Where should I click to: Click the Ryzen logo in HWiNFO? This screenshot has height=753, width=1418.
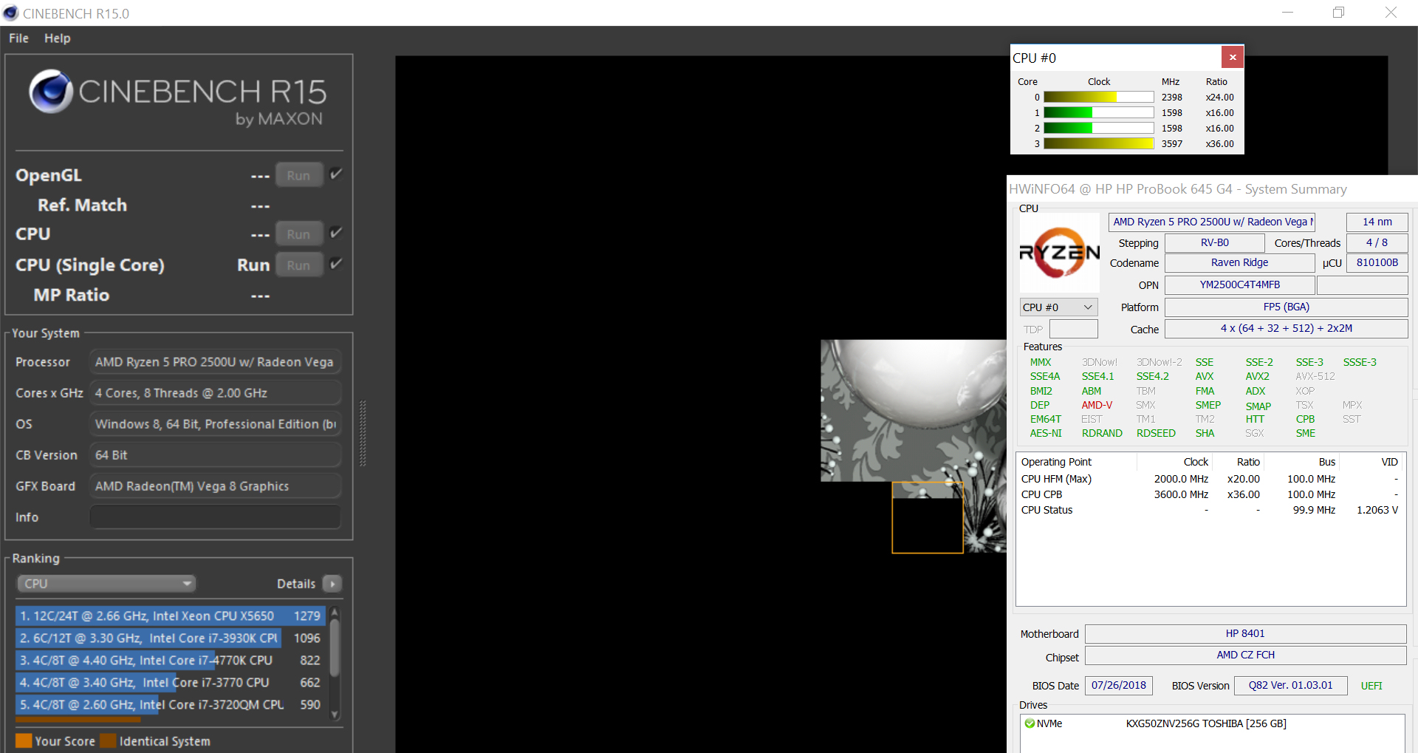[1059, 252]
